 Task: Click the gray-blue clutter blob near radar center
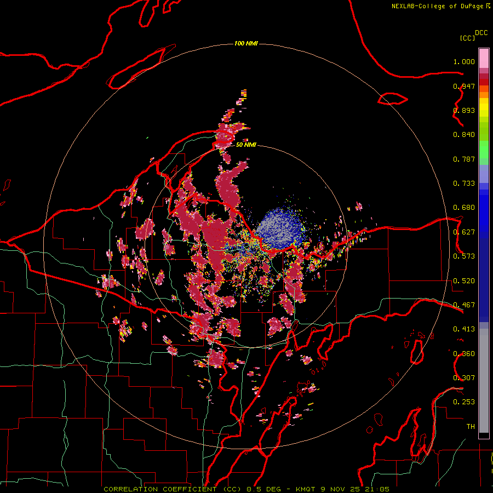(279, 228)
